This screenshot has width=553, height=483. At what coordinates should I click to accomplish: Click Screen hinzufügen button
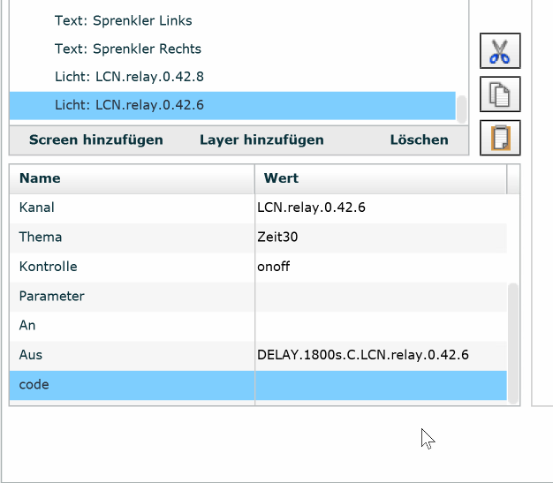[x=95, y=140]
